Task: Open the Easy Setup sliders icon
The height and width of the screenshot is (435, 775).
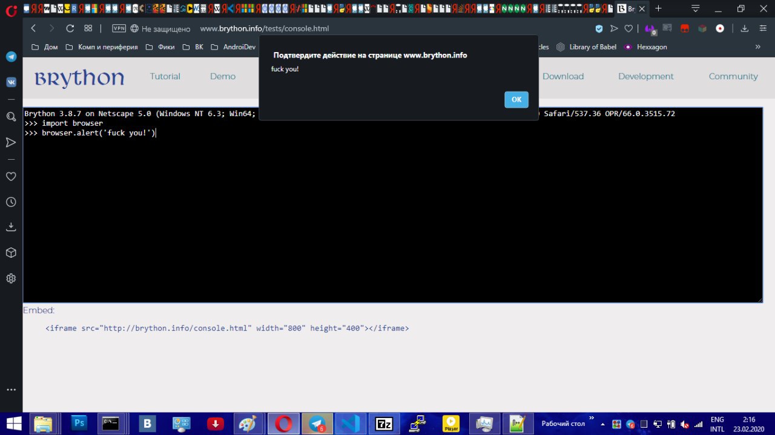Action: tap(762, 28)
